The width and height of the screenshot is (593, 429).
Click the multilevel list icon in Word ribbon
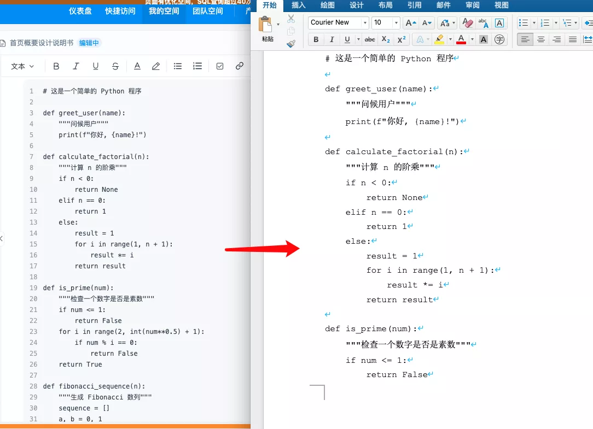[x=567, y=22]
